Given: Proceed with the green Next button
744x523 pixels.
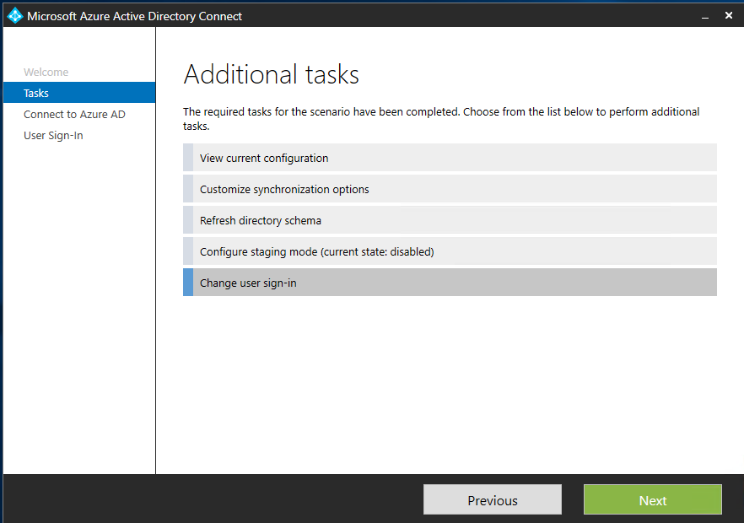Looking at the screenshot, I should pyautogui.click(x=653, y=499).
